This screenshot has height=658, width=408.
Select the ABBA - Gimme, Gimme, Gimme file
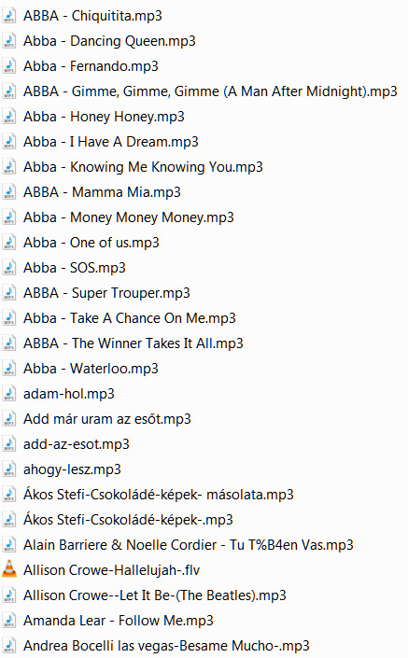(x=210, y=91)
